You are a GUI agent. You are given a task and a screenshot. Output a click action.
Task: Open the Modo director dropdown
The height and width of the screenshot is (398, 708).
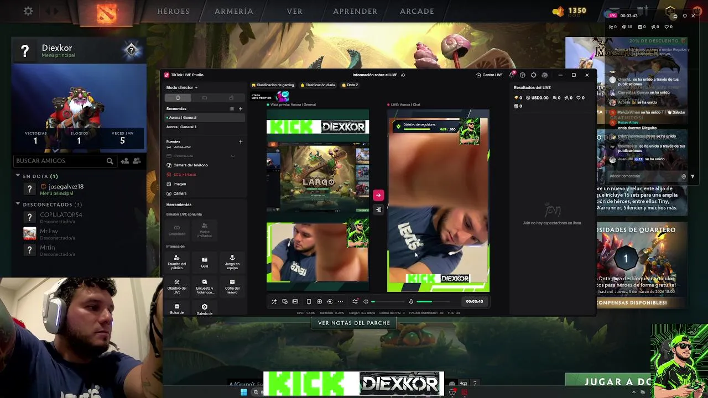point(182,87)
